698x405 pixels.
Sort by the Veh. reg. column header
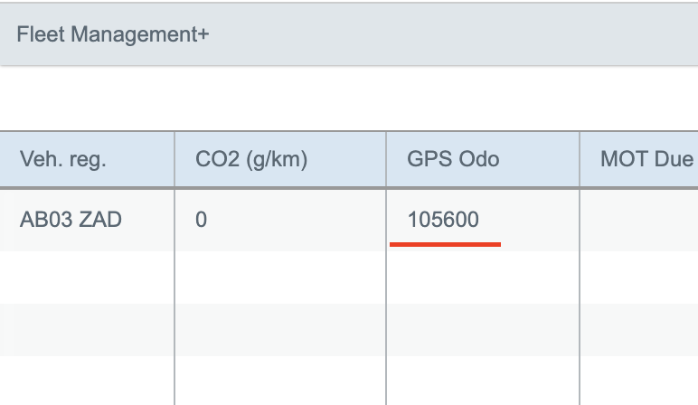click(x=63, y=160)
